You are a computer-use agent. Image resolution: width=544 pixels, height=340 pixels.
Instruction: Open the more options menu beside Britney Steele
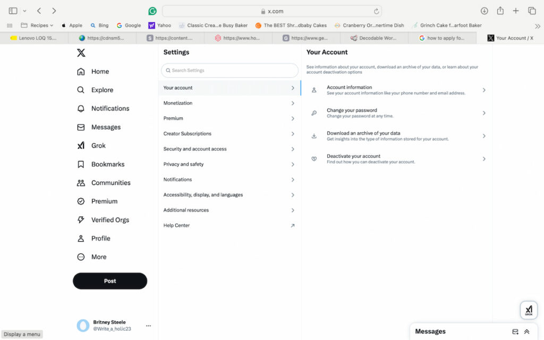pos(148,326)
